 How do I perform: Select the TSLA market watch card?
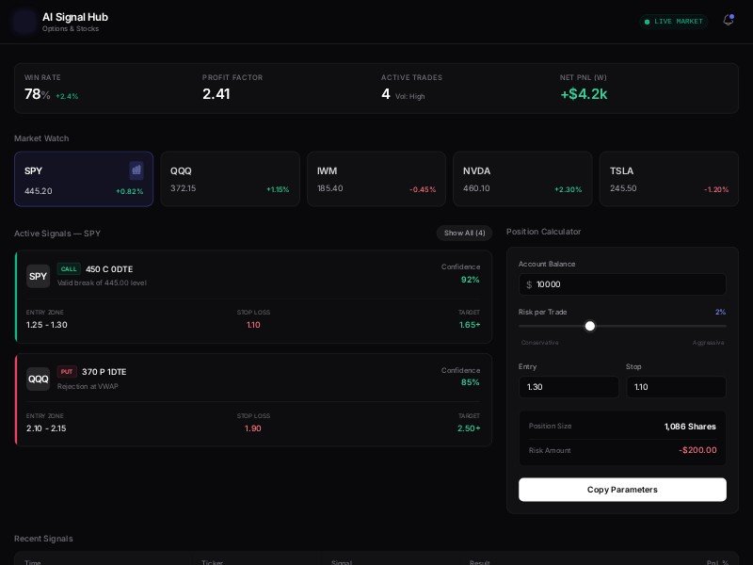(x=668, y=179)
